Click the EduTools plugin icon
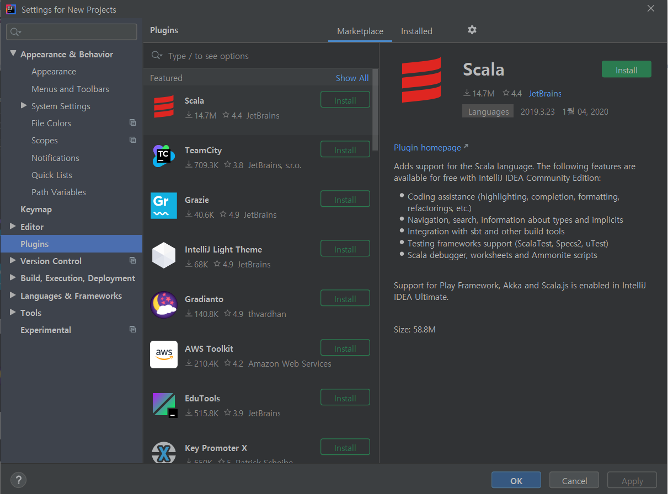 (x=164, y=405)
